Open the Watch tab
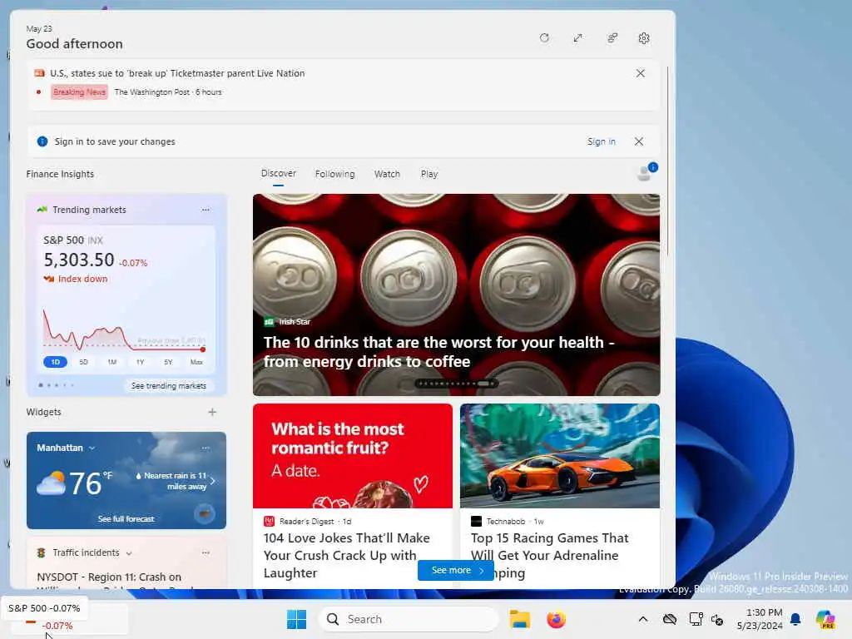852x639 pixels. tap(387, 174)
